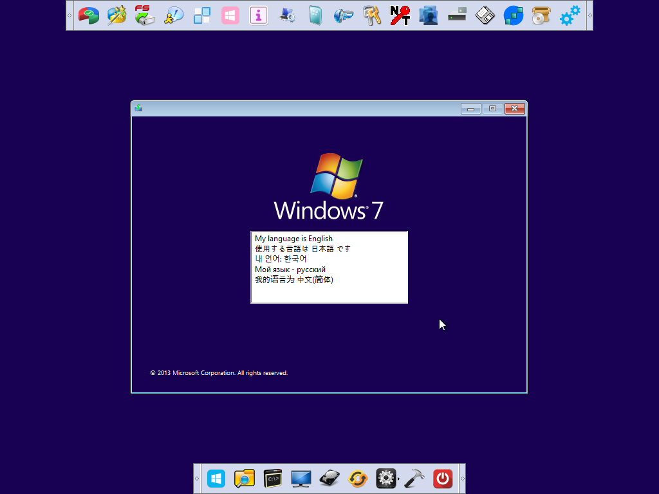Click the dark drive box icon
Image resolution: width=659 pixels, height=494 pixels.
coord(457,15)
